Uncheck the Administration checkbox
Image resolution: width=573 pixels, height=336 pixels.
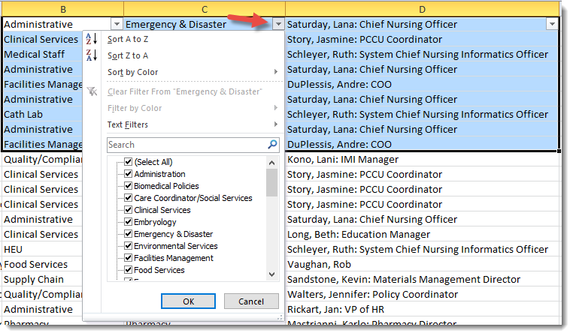pyautogui.click(x=128, y=174)
